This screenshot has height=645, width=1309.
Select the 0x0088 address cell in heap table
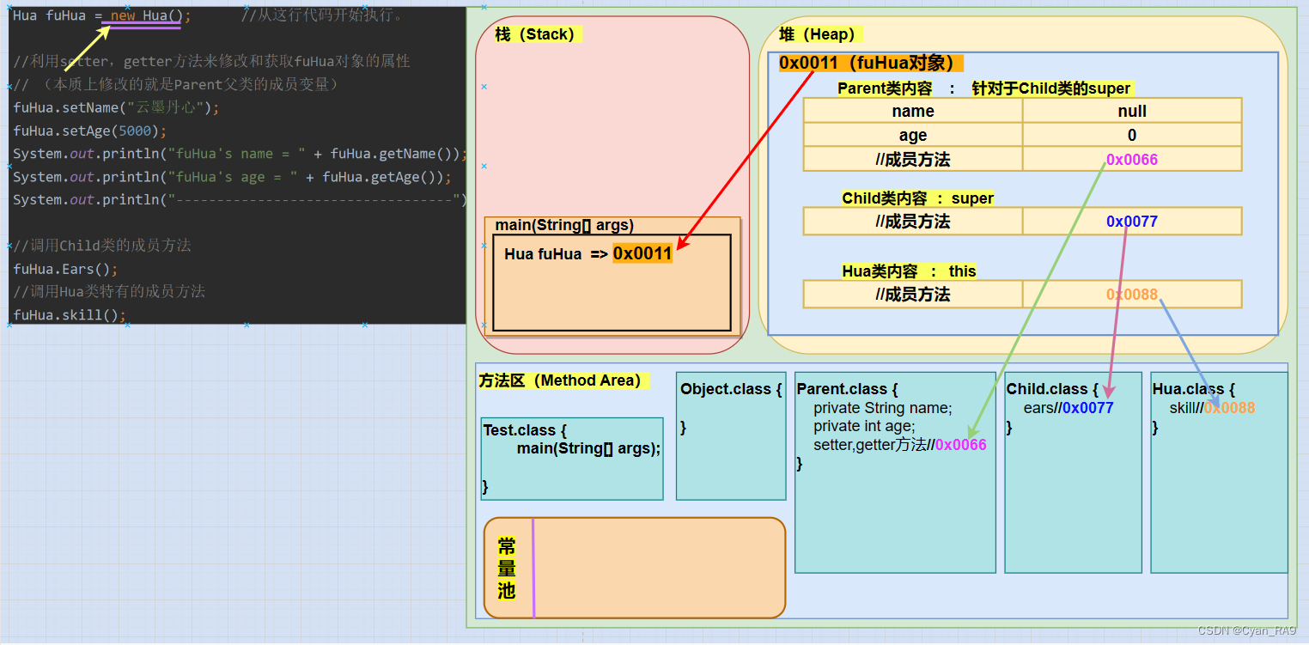1132,295
